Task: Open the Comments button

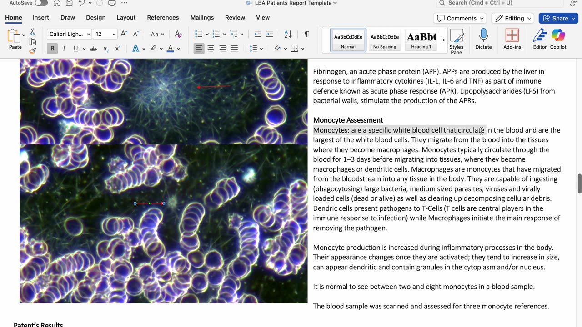Action: 460,18
